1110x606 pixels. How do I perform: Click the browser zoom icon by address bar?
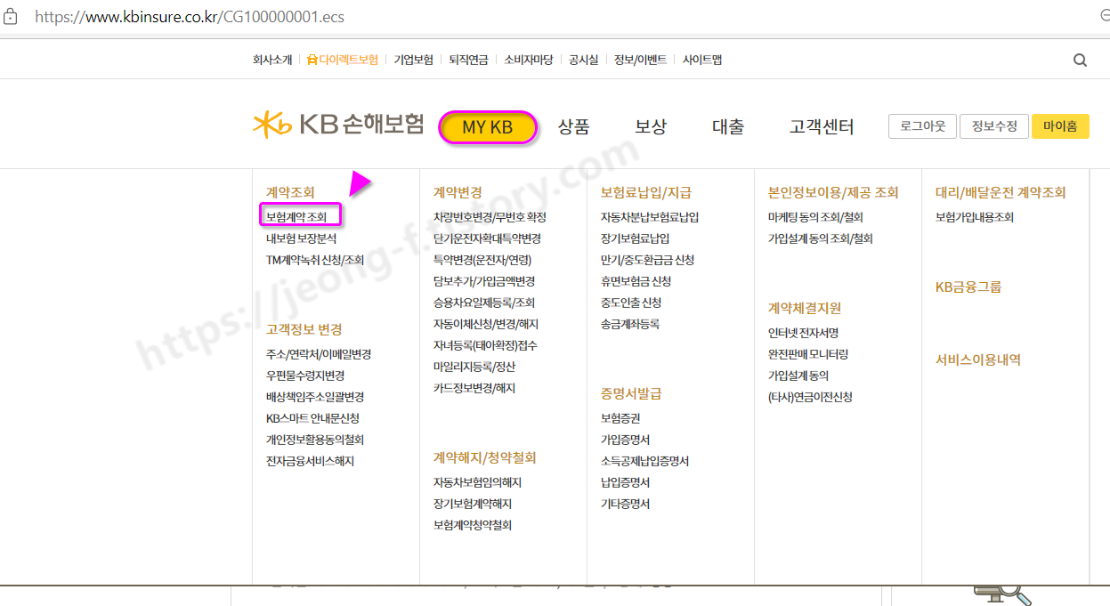tap(1105, 16)
